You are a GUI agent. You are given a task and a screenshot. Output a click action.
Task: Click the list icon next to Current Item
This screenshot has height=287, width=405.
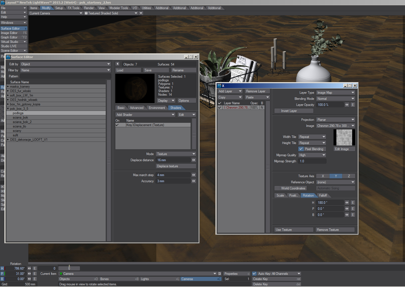click(x=220, y=274)
